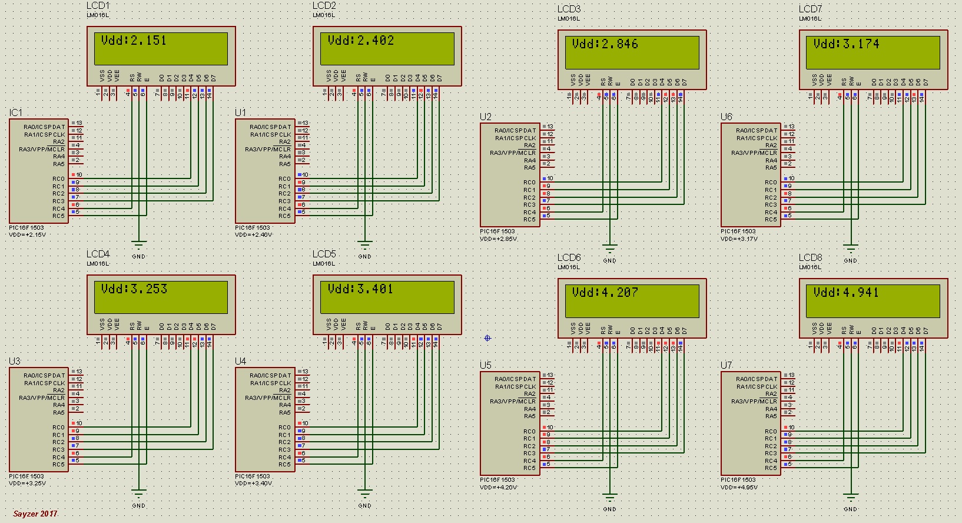Select the ground terminal under LCD8
This screenshot has width=962, height=523.
[851, 498]
